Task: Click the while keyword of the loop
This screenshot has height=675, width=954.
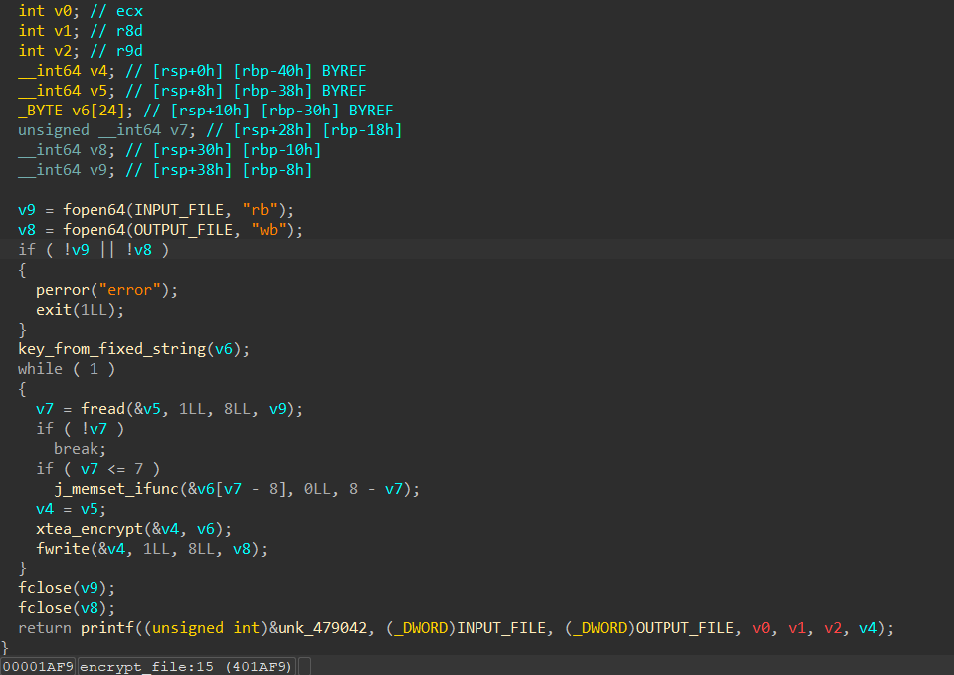Action: tap(40, 369)
